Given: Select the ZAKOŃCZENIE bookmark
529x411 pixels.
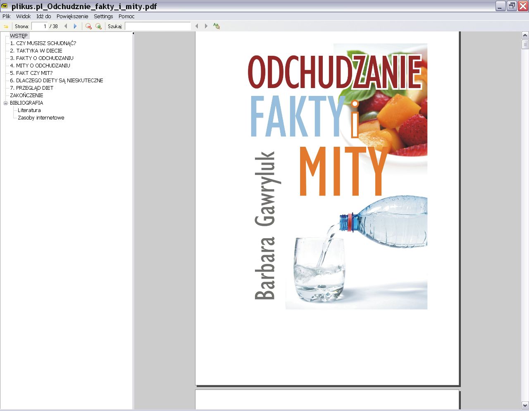Looking at the screenshot, I should 27,95.
